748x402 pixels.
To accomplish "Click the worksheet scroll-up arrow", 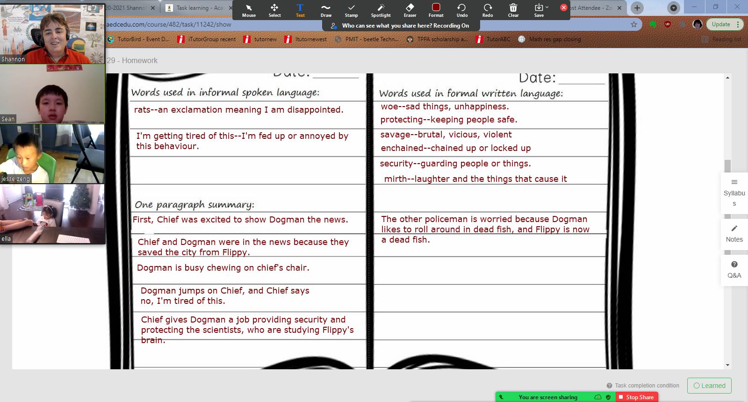I will (x=727, y=78).
